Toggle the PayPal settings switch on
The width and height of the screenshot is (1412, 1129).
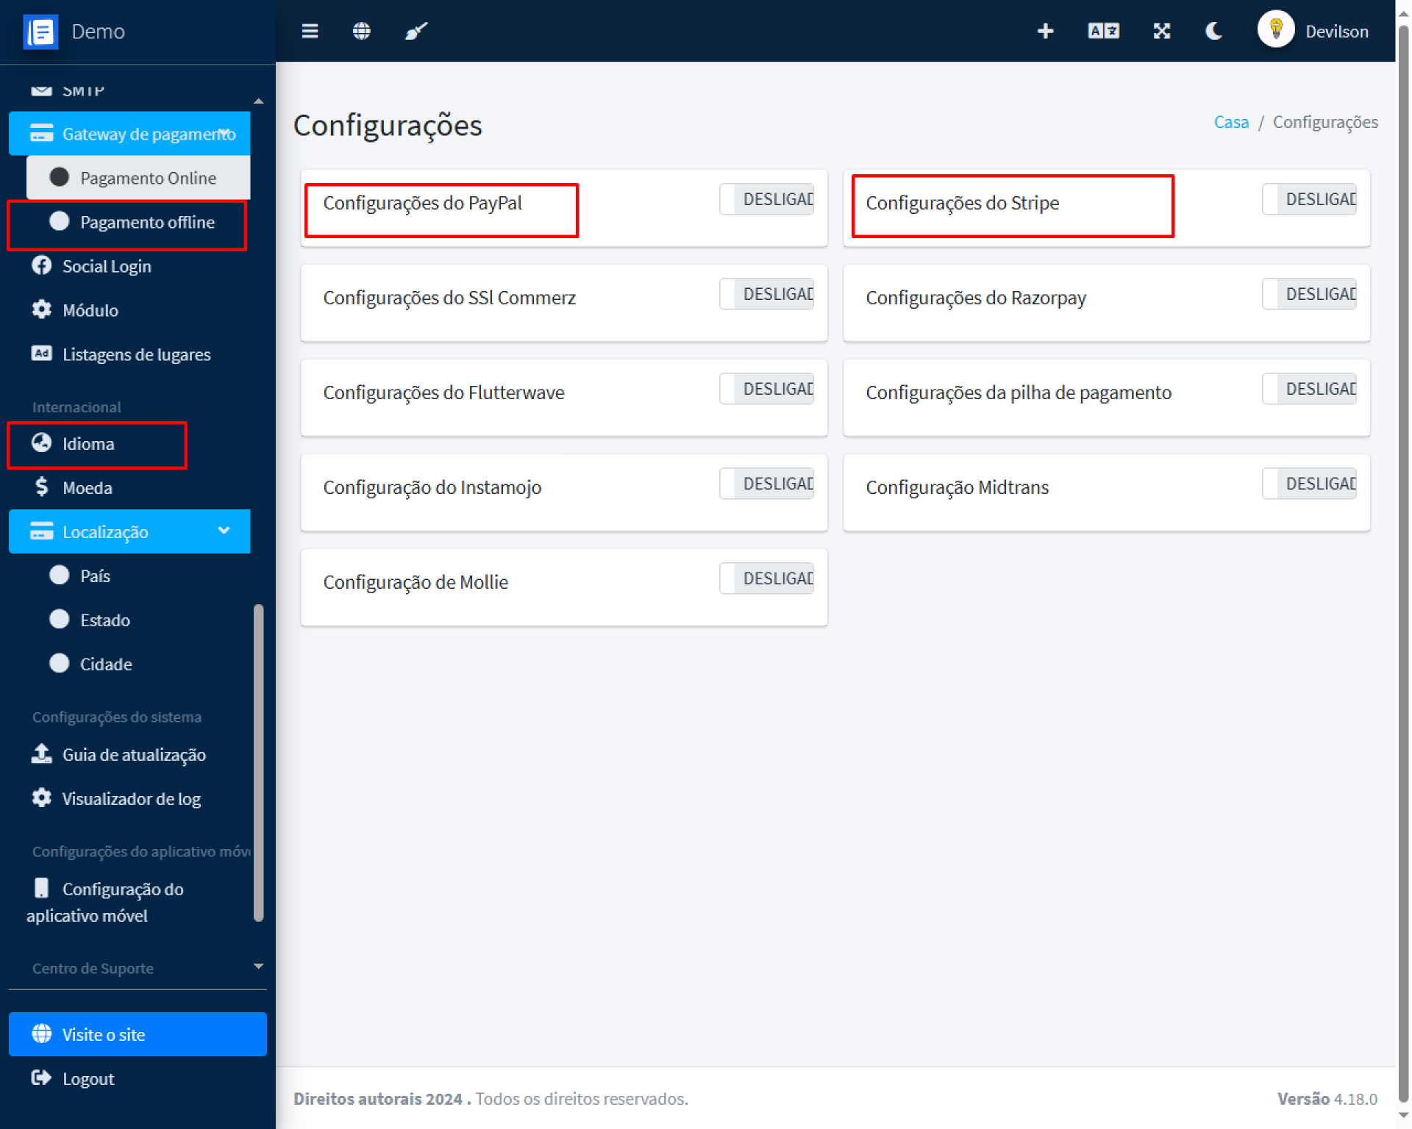pyautogui.click(x=766, y=199)
